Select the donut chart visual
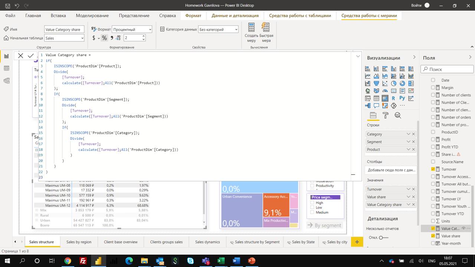This screenshot has width=475, height=267. pyautogui.click(x=402, y=83)
